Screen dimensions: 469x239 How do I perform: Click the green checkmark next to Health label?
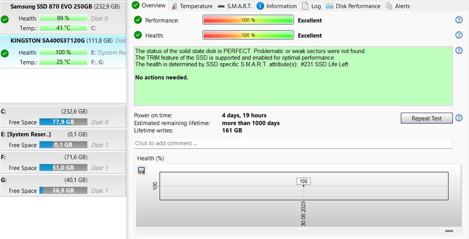click(x=137, y=35)
